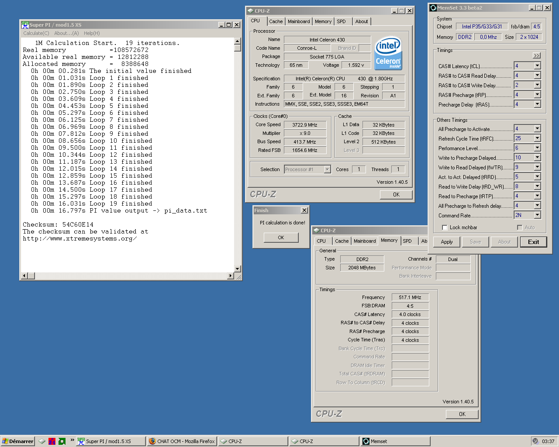Click the Save button in MemSet
Viewport: 559px width, 447px height.
pos(476,242)
